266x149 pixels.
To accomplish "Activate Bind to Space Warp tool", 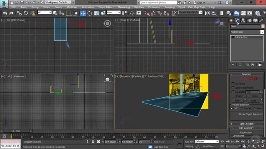I will pos(33,13).
